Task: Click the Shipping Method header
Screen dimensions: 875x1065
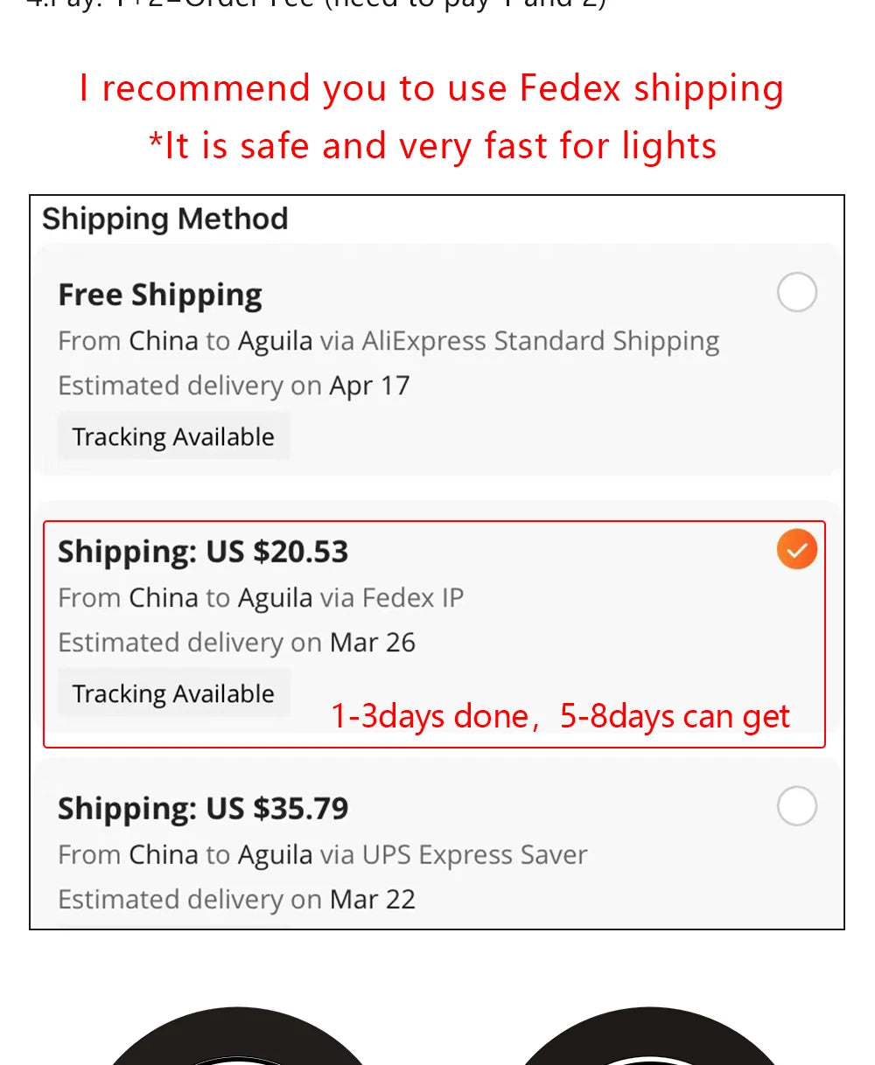Action: tap(164, 219)
